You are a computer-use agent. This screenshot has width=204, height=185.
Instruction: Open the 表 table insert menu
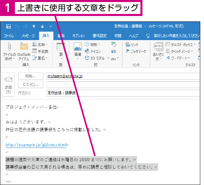(61, 51)
